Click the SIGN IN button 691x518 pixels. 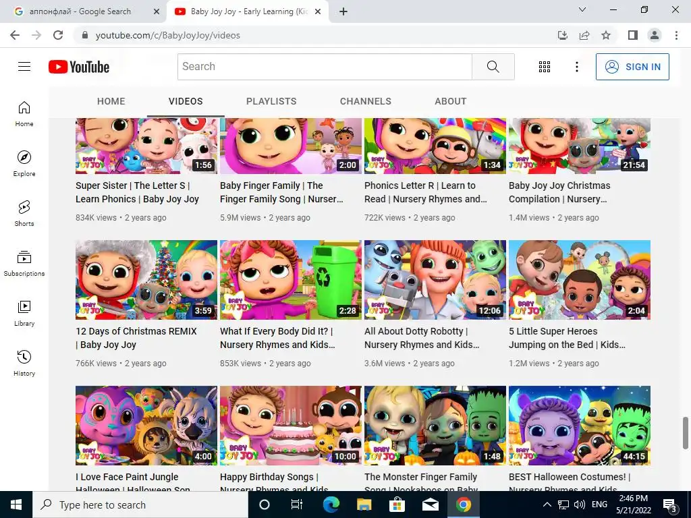[632, 67]
